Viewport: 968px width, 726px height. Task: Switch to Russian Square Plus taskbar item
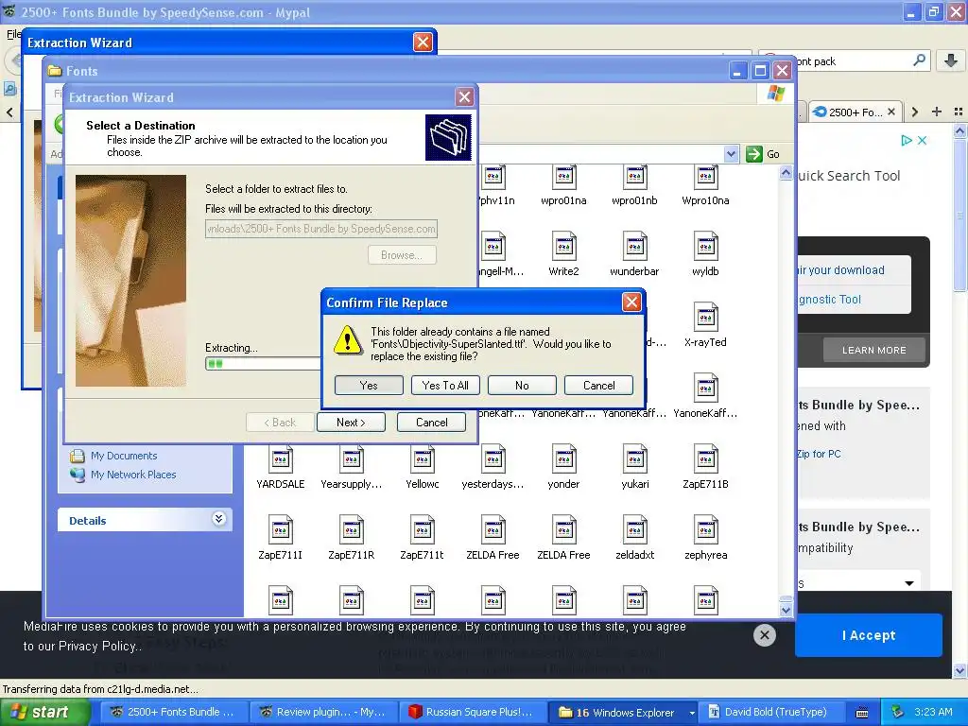click(473, 713)
